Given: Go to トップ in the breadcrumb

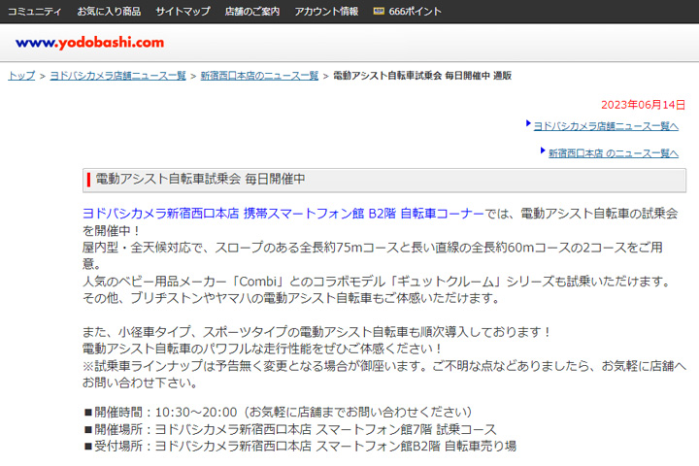Looking at the screenshot, I should 21,76.
